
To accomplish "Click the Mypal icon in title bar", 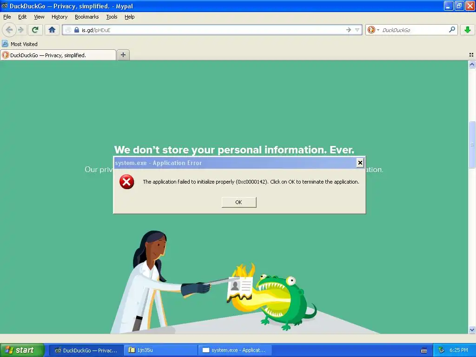I will coord(5,6).
